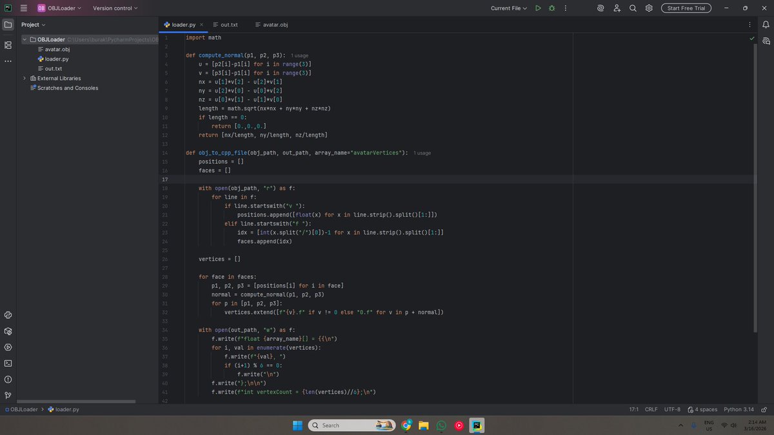Image resolution: width=774 pixels, height=435 pixels.
Task: Switch to the out.txt editor tab
Action: [x=225, y=24]
